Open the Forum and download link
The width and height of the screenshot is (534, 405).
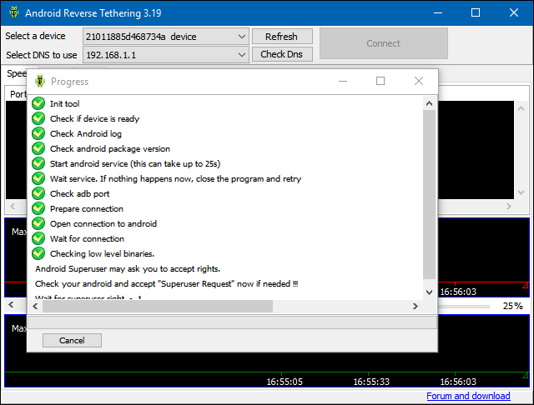[468, 396]
